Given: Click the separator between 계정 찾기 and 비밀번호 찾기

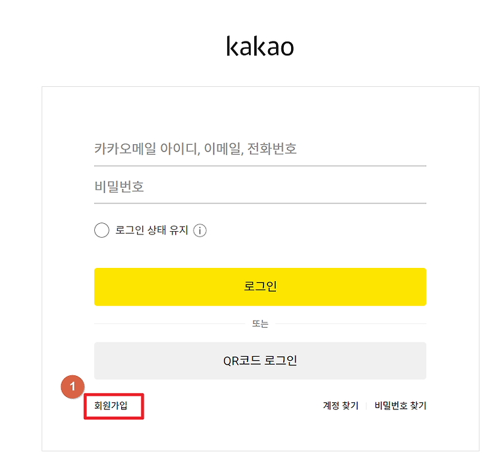Looking at the screenshot, I should pos(366,405).
